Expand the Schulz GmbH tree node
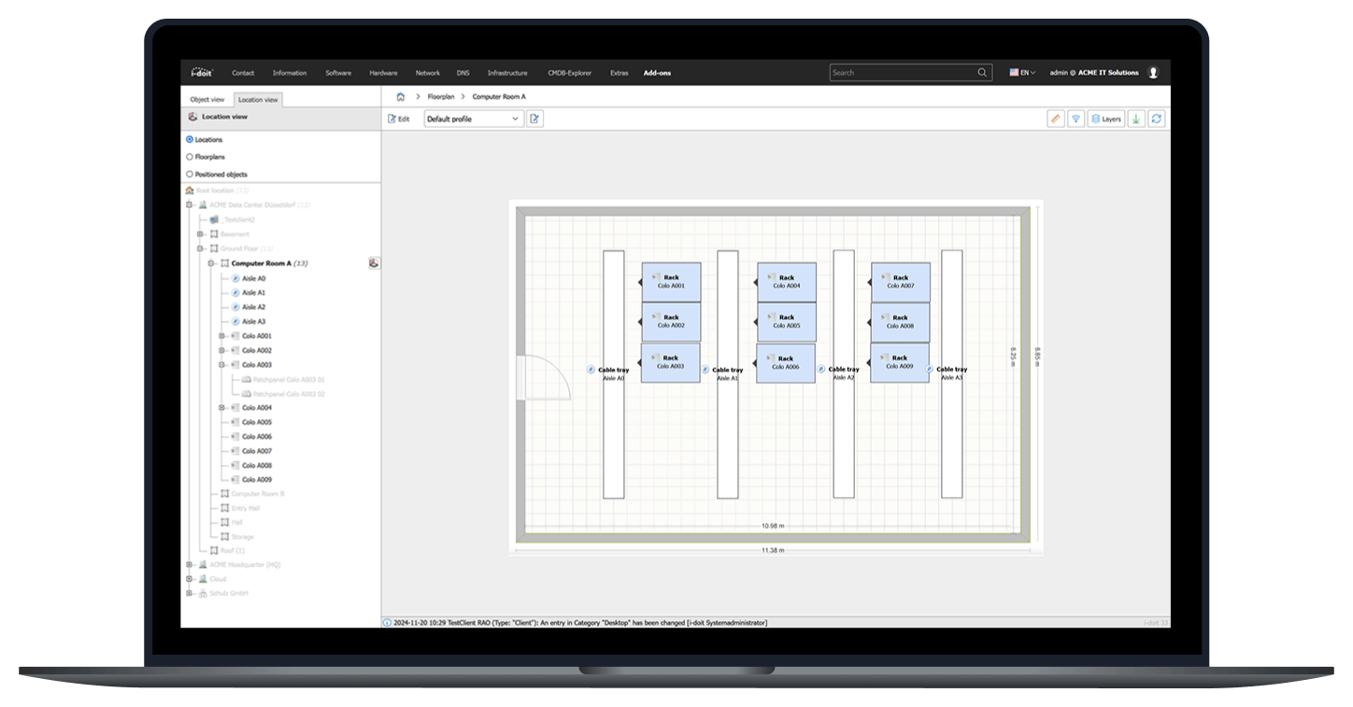 (190, 593)
